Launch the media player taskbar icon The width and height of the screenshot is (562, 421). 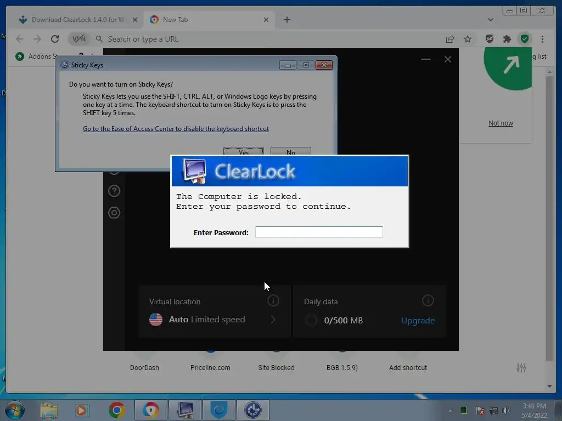82,410
